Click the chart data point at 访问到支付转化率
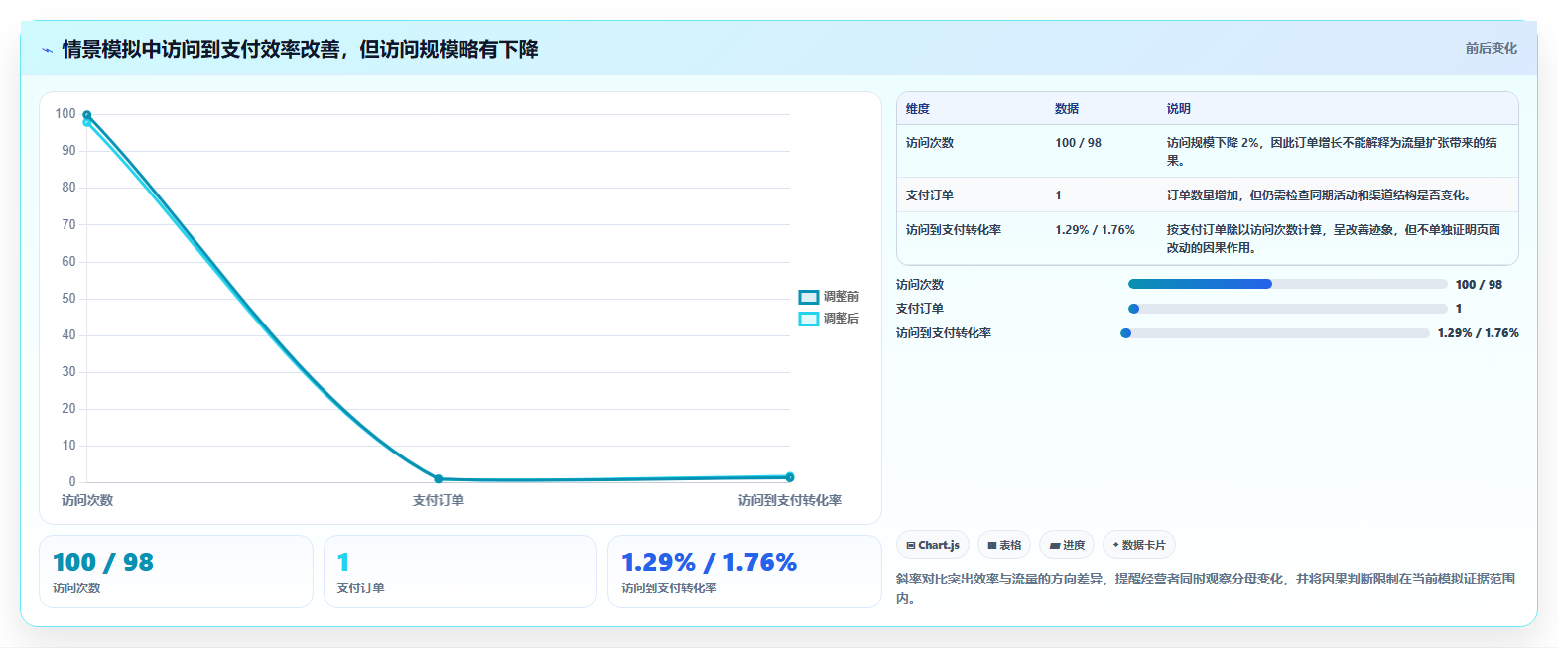 [x=790, y=477]
